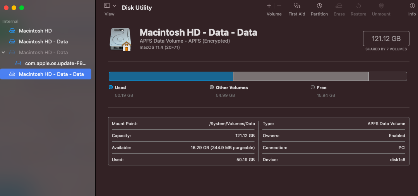Viewport: 418px width, 196px height.
Task: Click the green zoom window button
Action: coord(22,8)
